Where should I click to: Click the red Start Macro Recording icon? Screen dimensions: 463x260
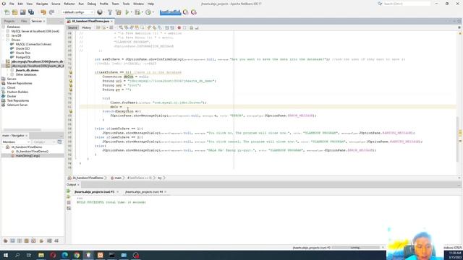click(179, 27)
